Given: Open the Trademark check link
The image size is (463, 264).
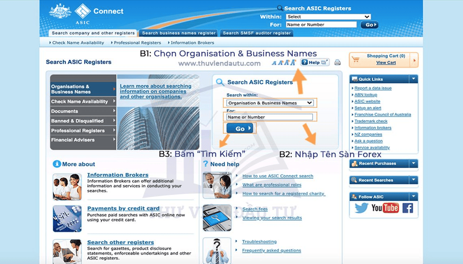Looking at the screenshot, I should (x=371, y=121).
